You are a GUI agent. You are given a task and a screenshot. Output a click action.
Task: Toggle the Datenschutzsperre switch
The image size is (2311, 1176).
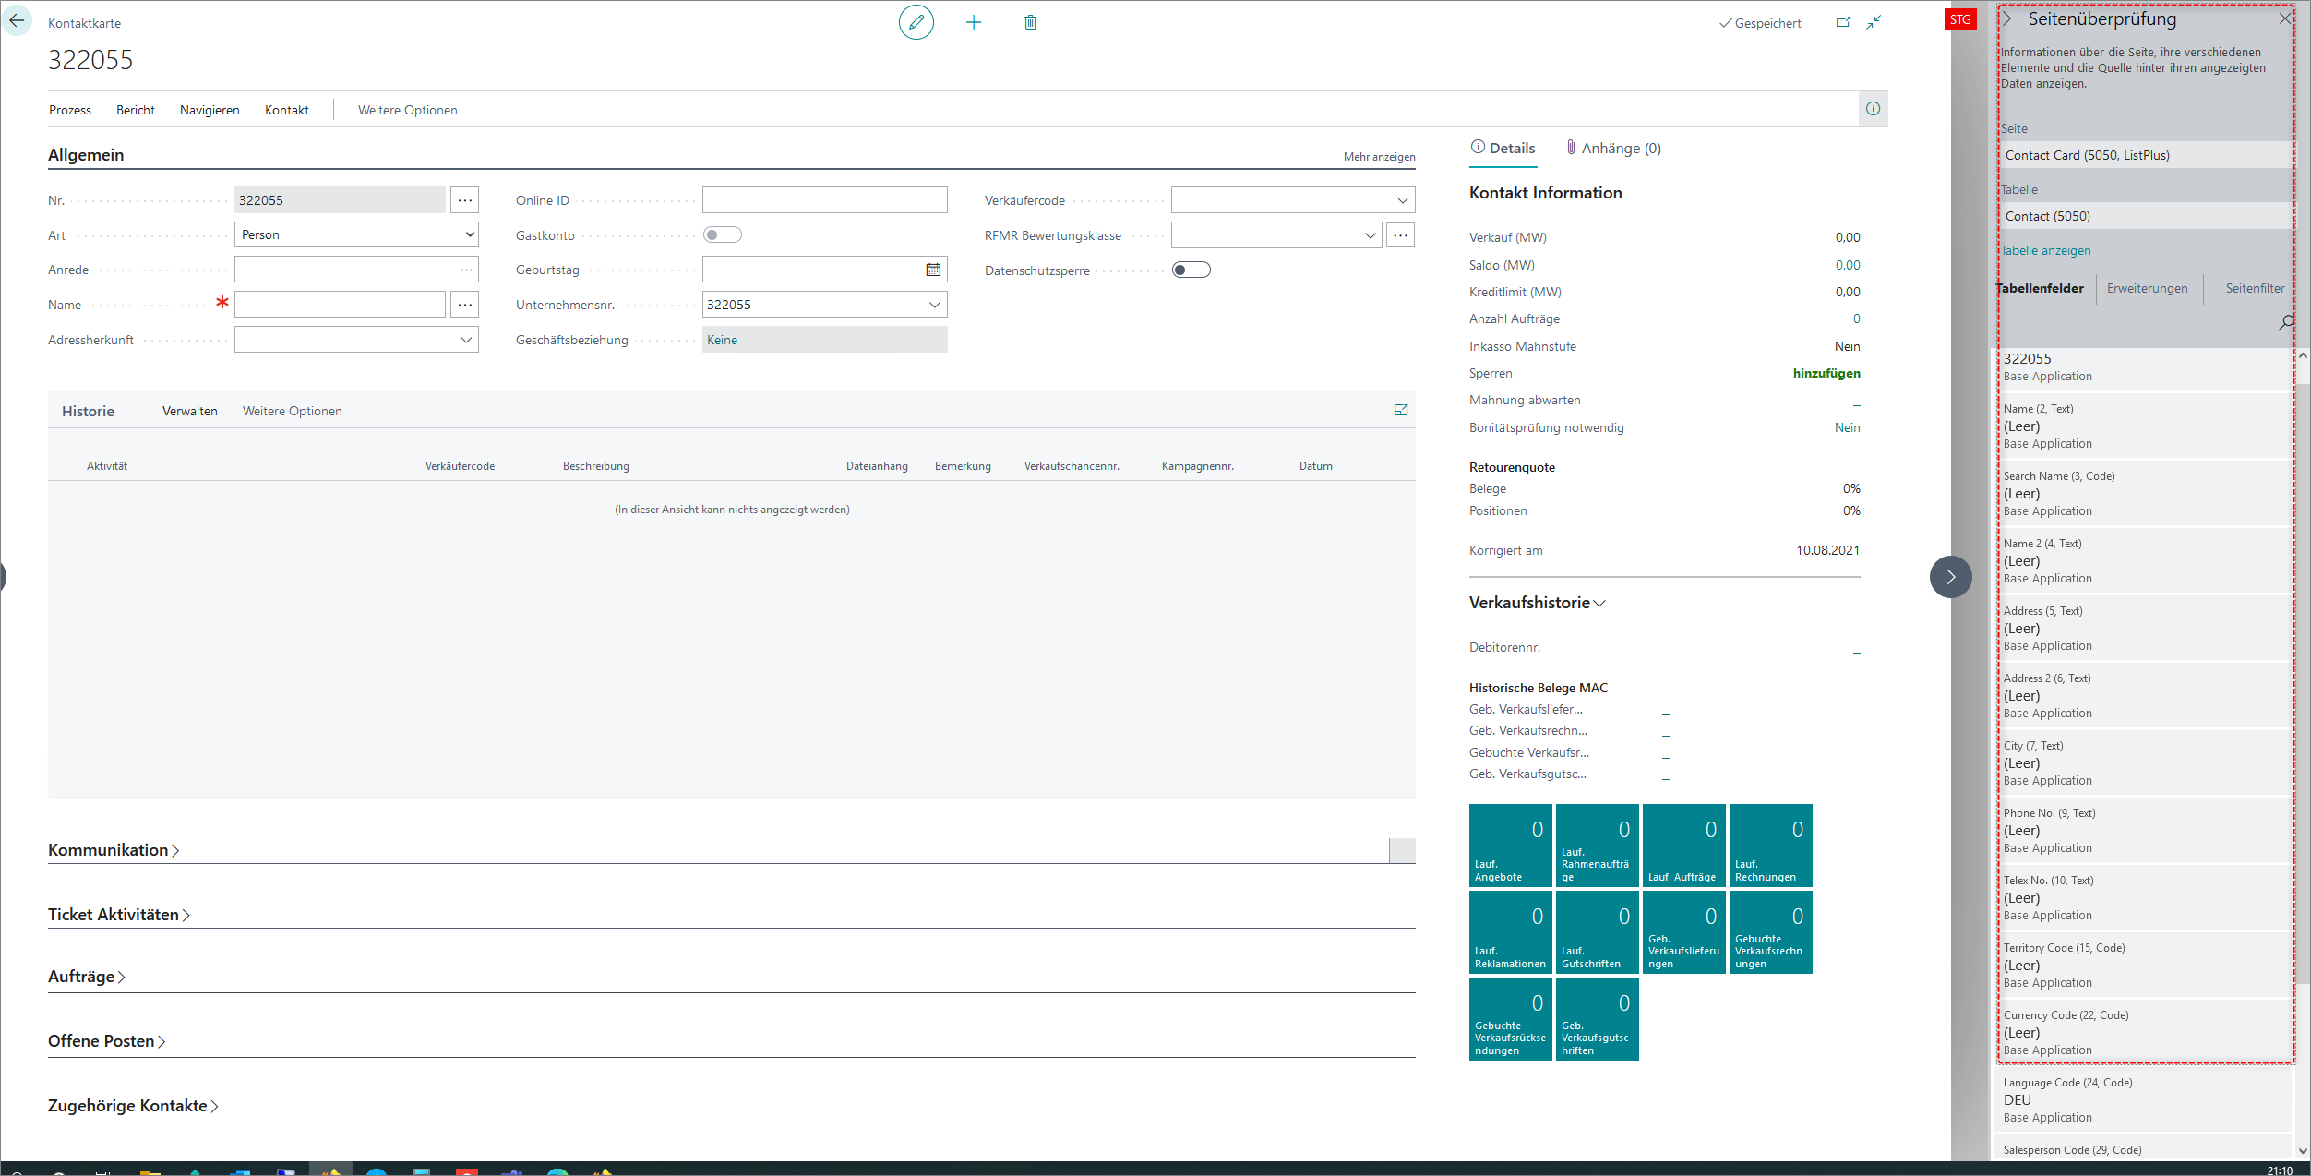(x=1191, y=270)
